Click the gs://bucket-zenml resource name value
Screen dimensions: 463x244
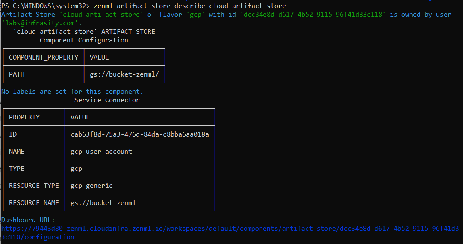click(103, 203)
